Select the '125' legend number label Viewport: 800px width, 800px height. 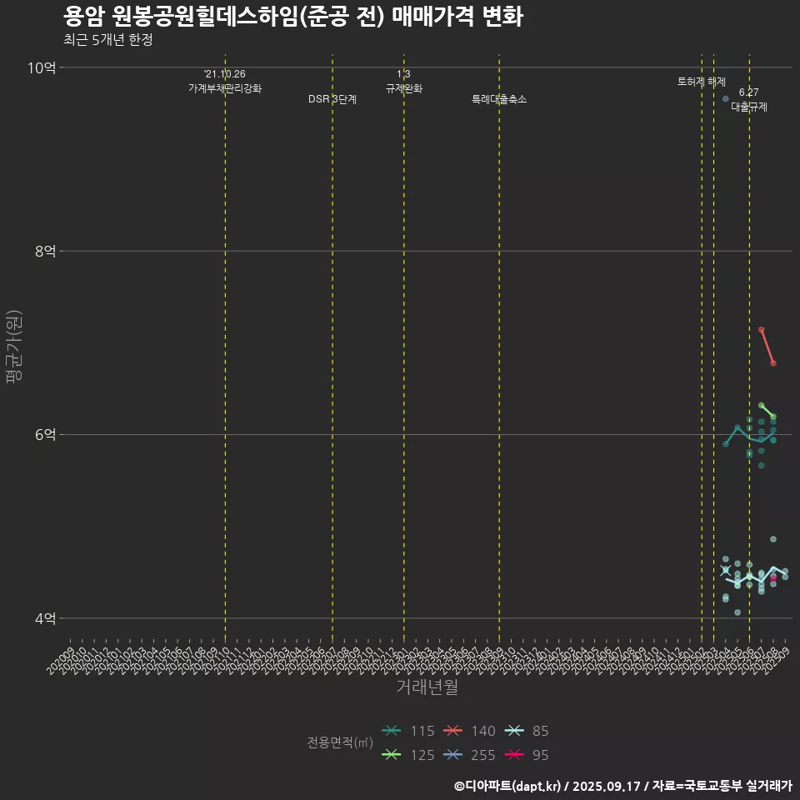tap(422, 755)
